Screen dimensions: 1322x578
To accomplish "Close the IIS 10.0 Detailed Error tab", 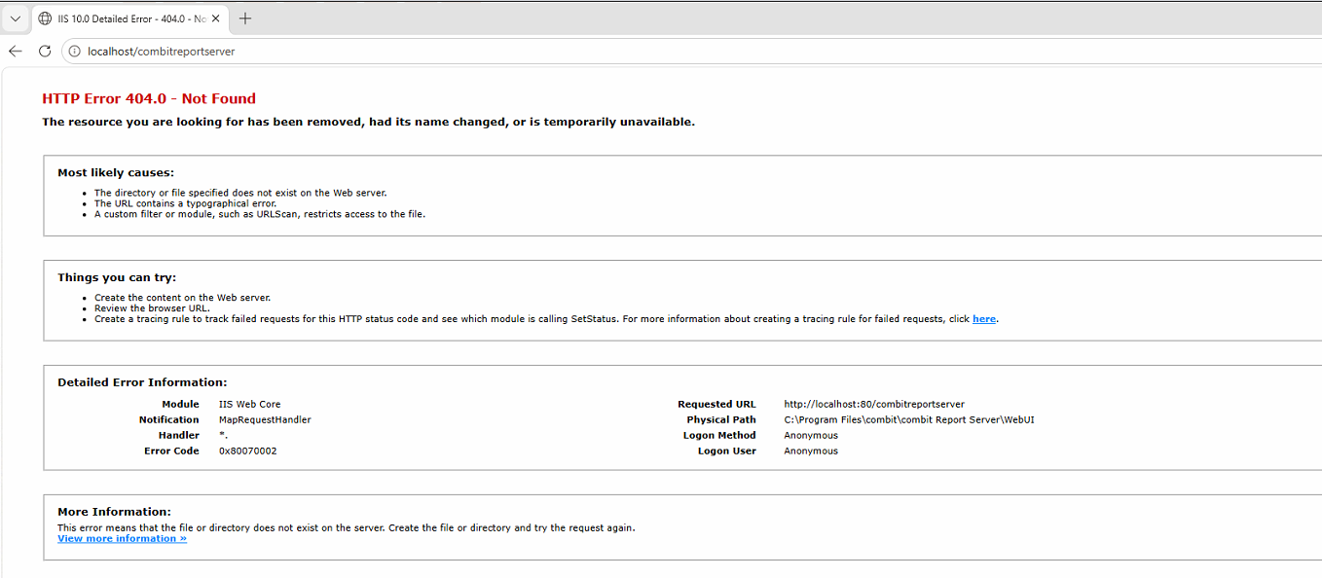I will [x=213, y=18].
